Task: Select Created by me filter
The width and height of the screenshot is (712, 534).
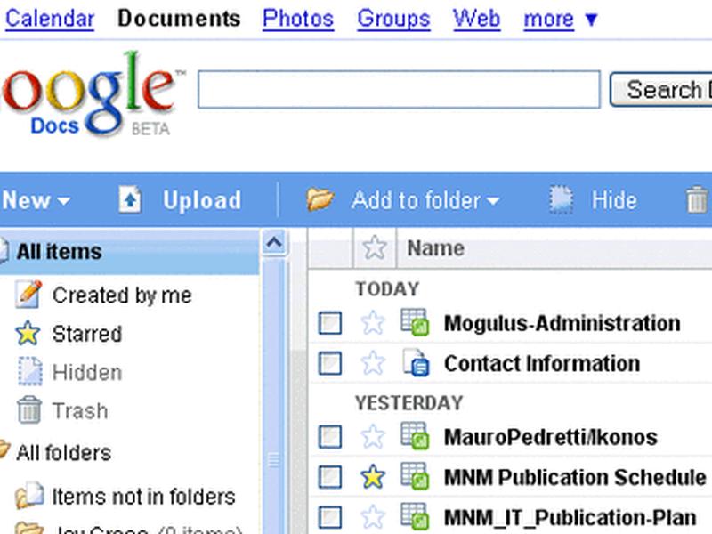Action: (x=122, y=295)
